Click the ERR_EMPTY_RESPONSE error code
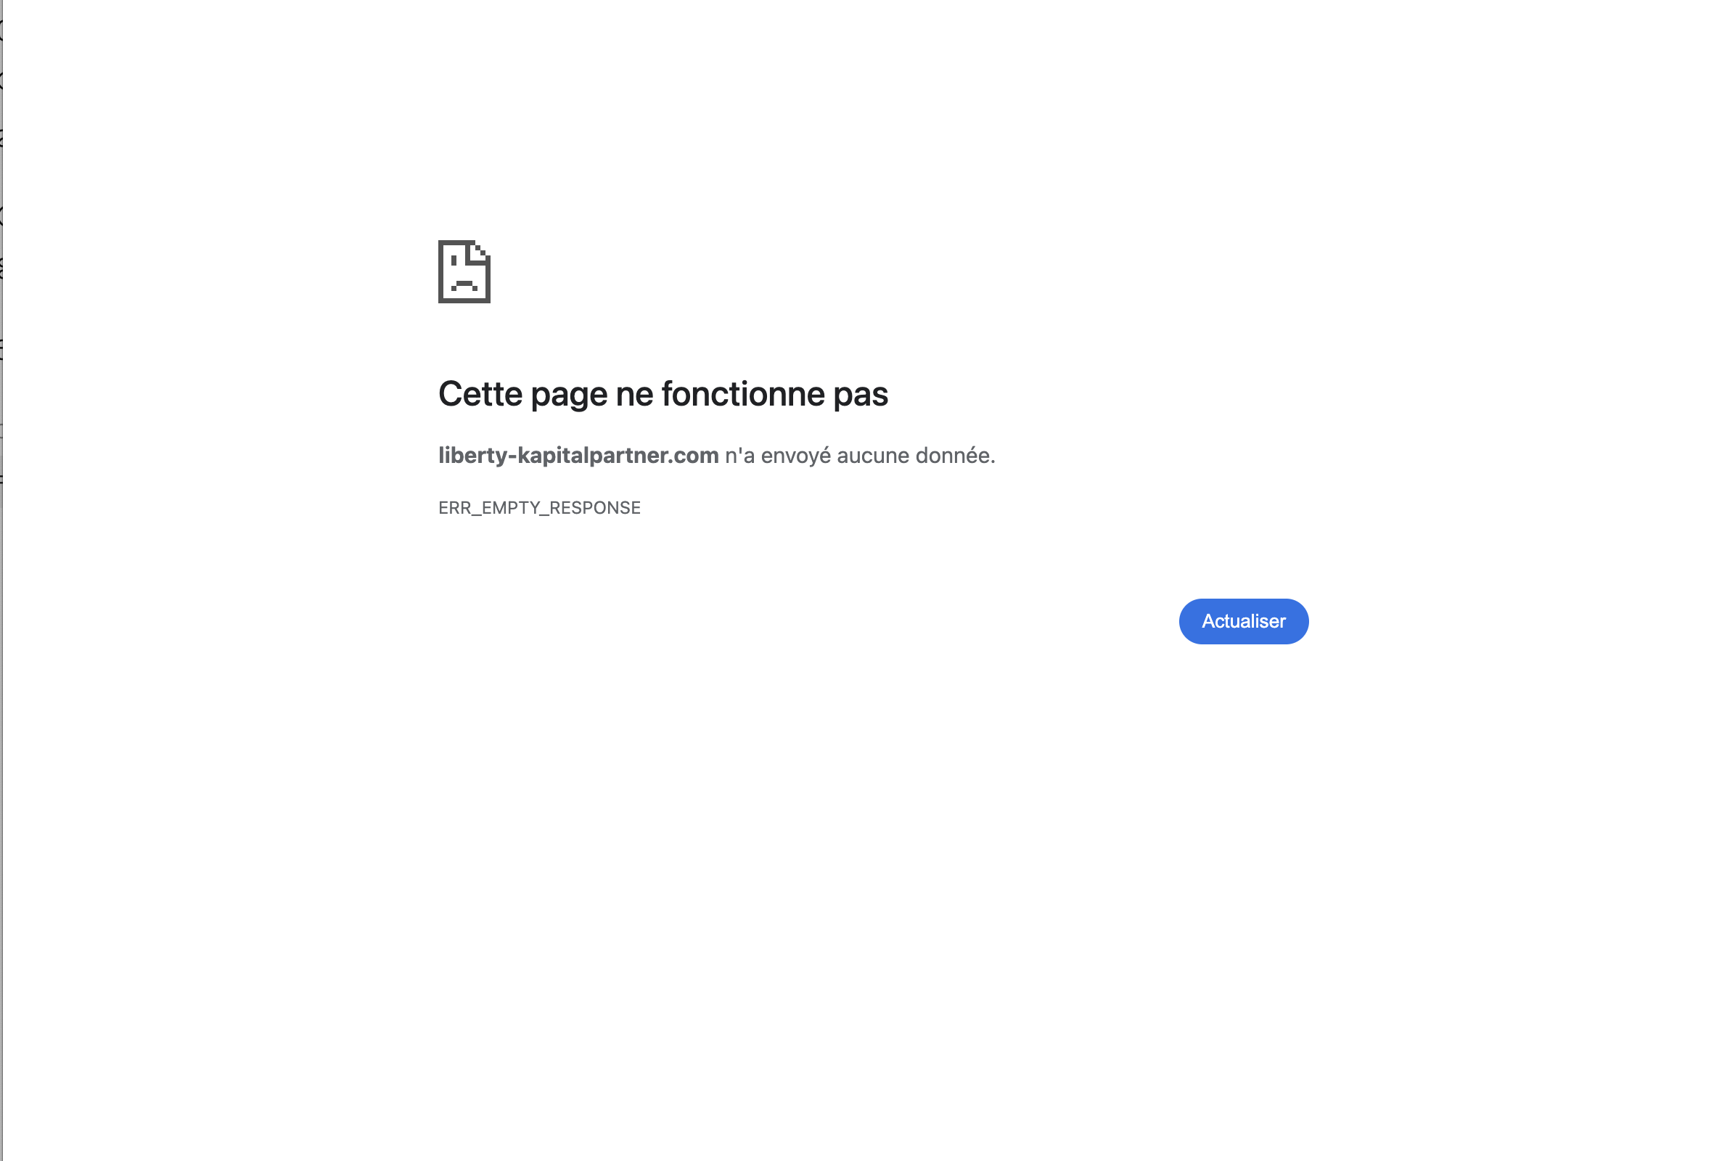 tap(539, 507)
